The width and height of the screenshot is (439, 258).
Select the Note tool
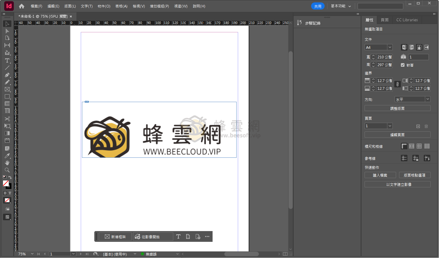coord(7,148)
